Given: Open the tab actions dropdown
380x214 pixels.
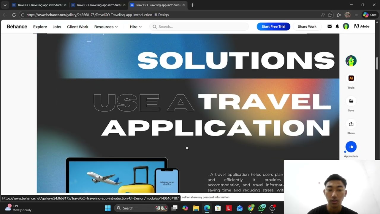Looking at the screenshot, I should [5, 5].
